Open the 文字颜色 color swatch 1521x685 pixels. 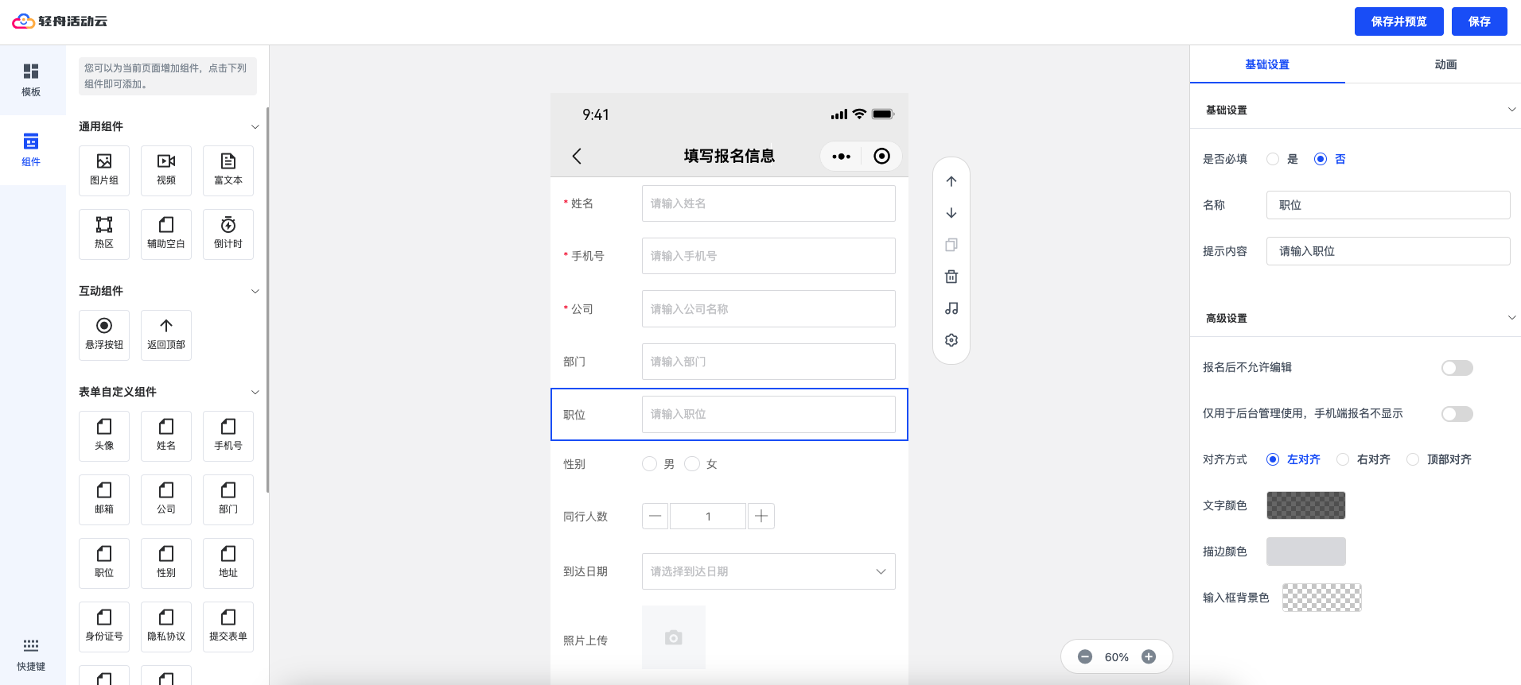coord(1305,505)
